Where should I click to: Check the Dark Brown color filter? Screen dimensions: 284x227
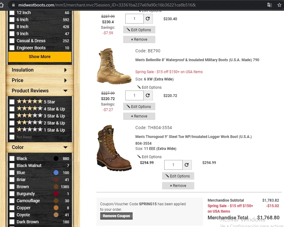(x=12, y=222)
